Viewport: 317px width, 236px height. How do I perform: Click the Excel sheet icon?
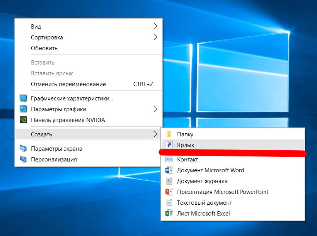(169, 213)
